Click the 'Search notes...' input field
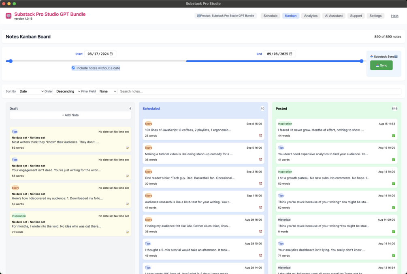Viewport: 407px width, 274px height. click(x=259, y=91)
